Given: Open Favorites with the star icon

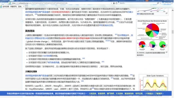Looking at the screenshot, I should click(x=168, y=3).
